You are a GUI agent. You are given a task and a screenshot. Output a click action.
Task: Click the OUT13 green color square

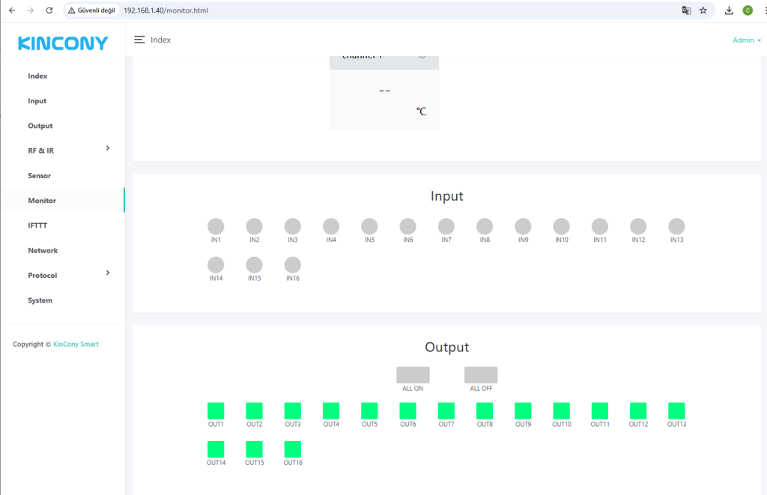click(x=676, y=410)
